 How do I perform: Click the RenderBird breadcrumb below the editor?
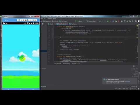tap(66, 64)
